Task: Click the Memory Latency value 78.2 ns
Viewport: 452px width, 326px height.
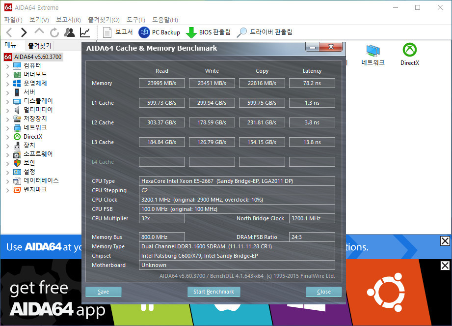Action: point(312,83)
